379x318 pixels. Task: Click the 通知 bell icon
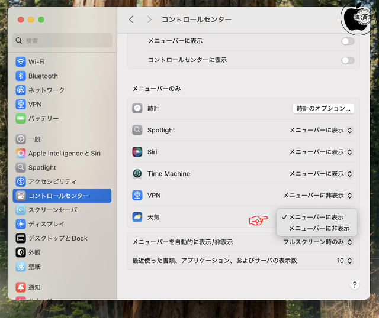pos(21,287)
